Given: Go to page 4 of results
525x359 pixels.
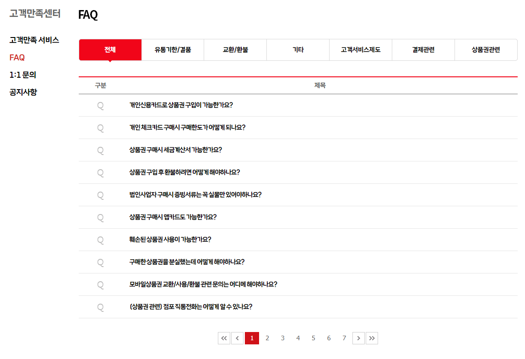Looking at the screenshot, I should coord(298,338).
